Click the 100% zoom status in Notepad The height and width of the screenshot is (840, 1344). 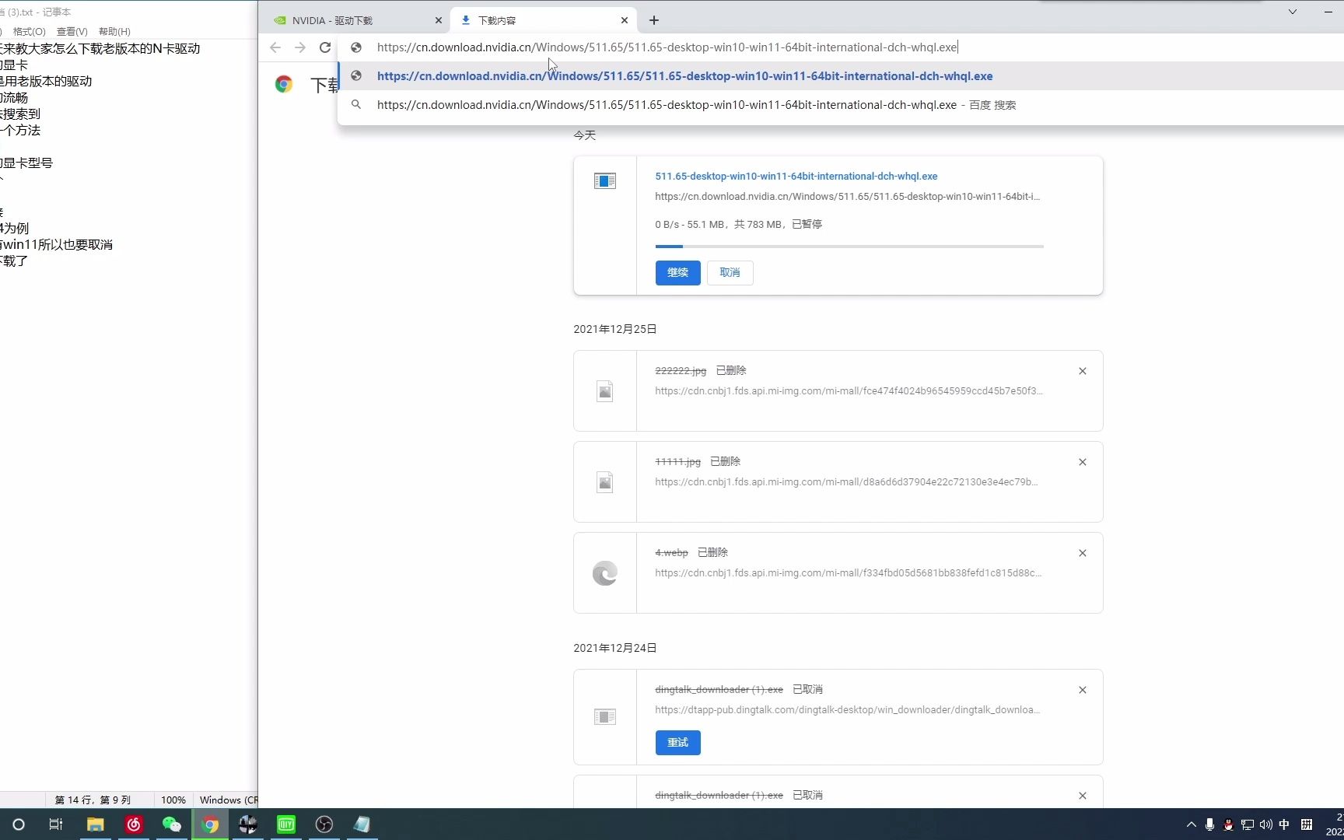(173, 800)
